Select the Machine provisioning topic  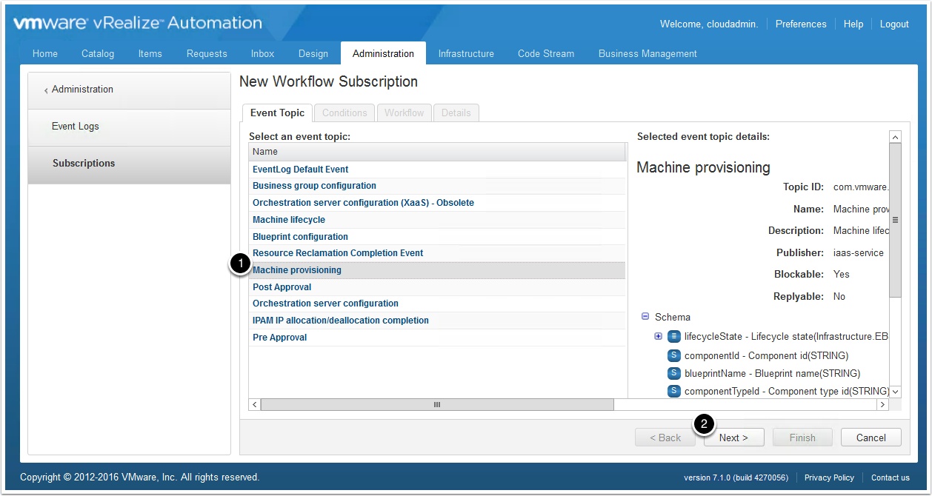pos(437,270)
